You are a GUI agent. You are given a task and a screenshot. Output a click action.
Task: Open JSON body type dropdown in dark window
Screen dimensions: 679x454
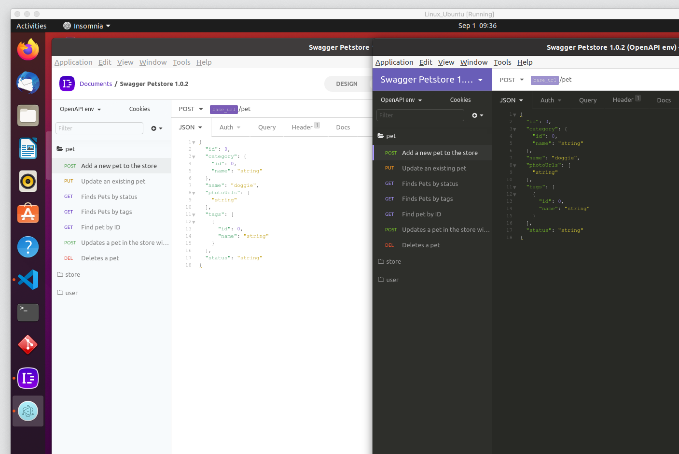coord(512,100)
